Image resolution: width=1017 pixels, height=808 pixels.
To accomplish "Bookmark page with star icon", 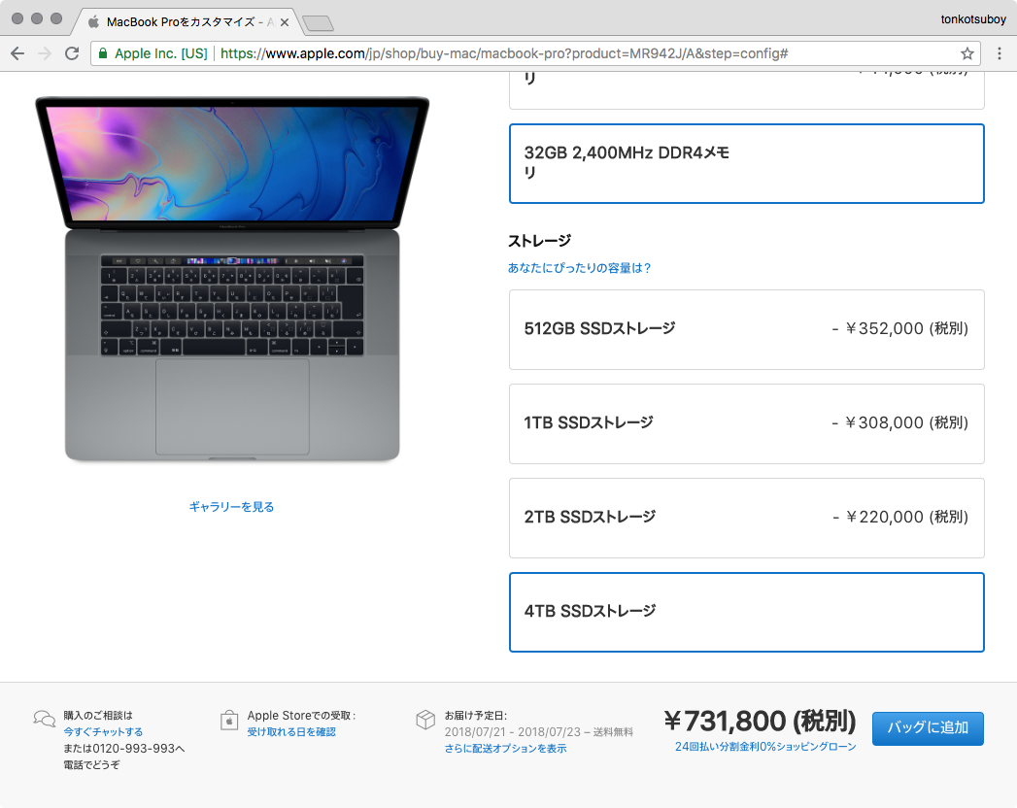I will [x=967, y=53].
